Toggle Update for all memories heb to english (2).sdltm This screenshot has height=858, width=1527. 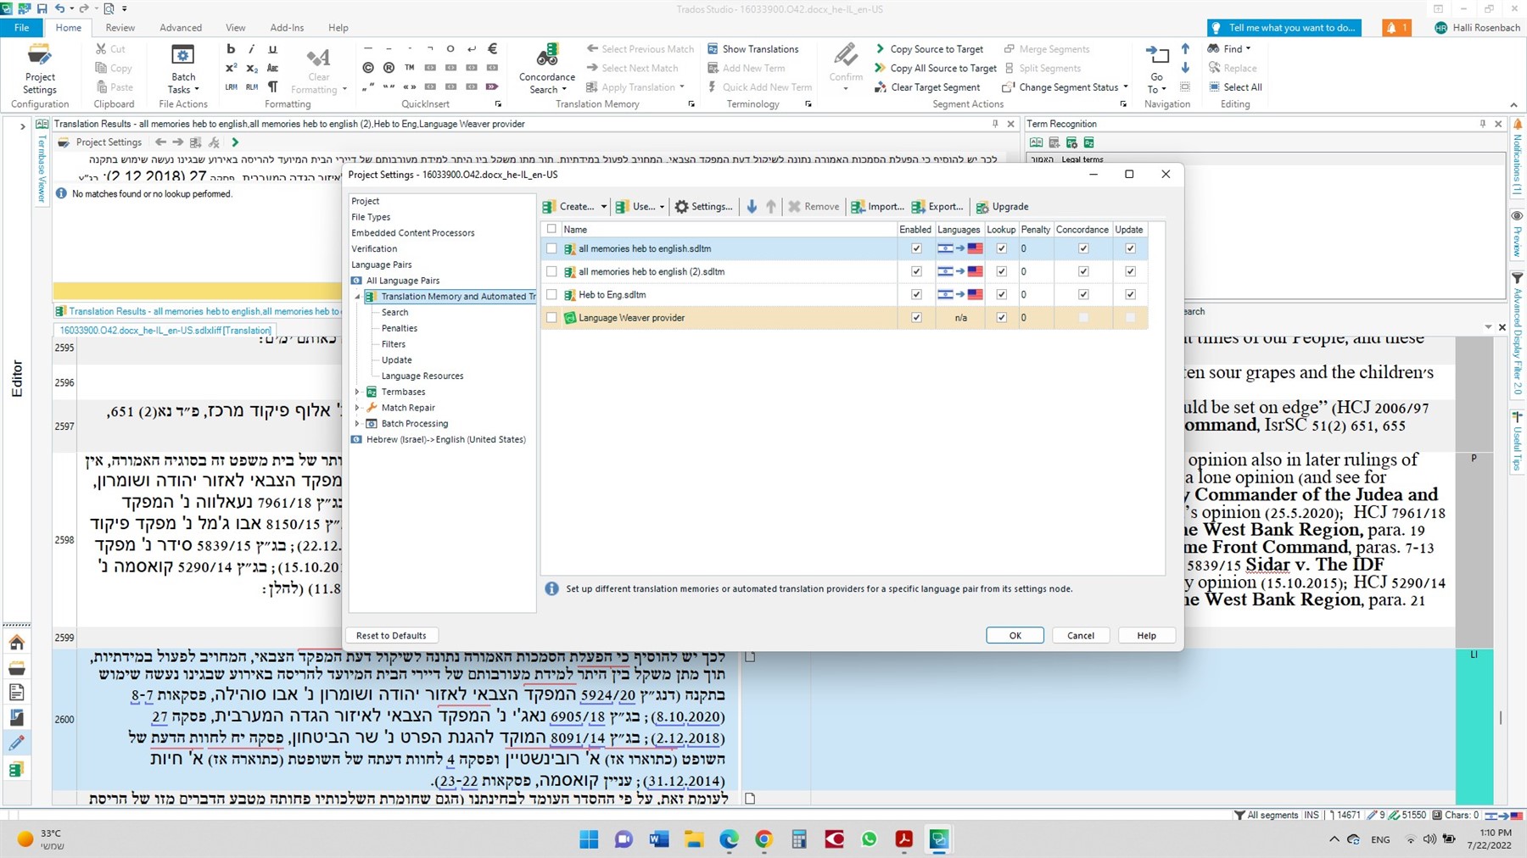[x=1130, y=271]
